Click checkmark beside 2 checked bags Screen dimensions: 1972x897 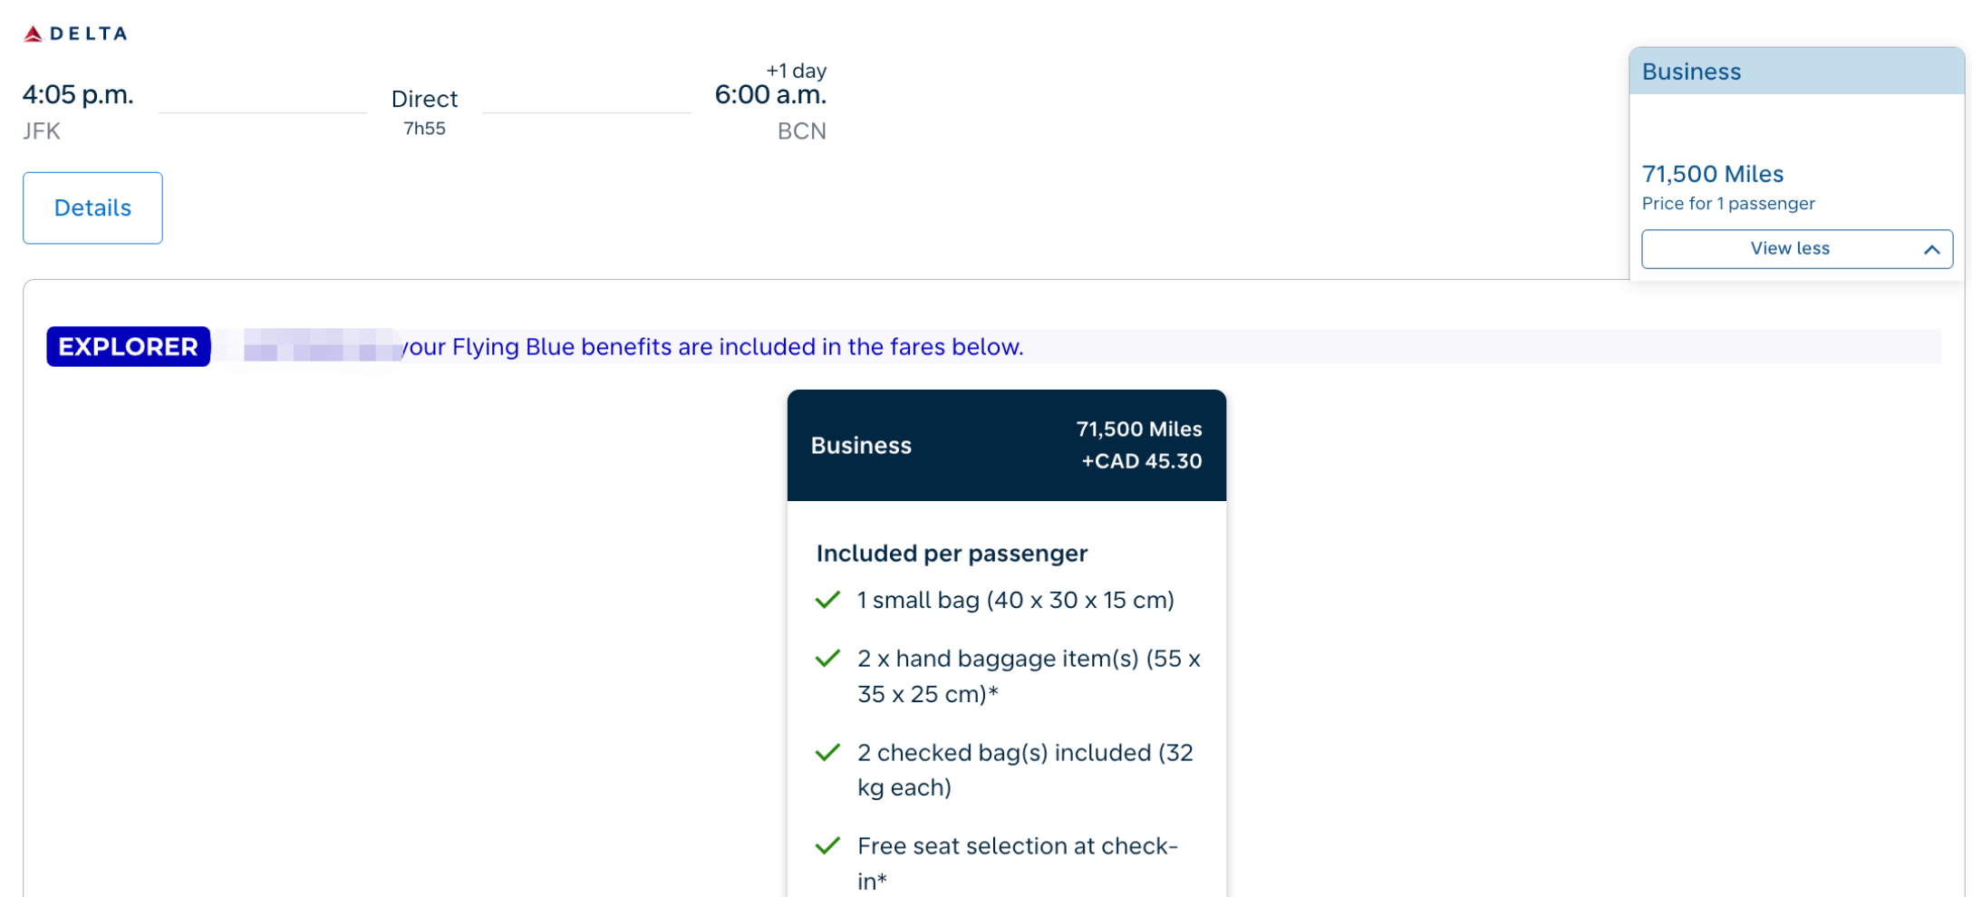coord(827,752)
